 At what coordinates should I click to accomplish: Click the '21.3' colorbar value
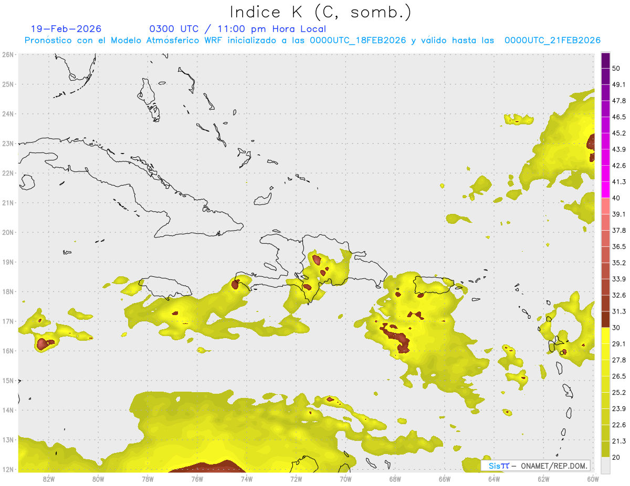(x=619, y=441)
